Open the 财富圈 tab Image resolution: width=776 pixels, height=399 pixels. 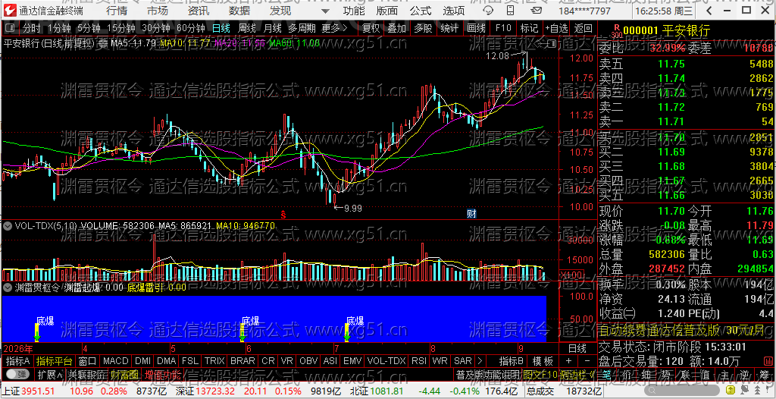[124, 374]
